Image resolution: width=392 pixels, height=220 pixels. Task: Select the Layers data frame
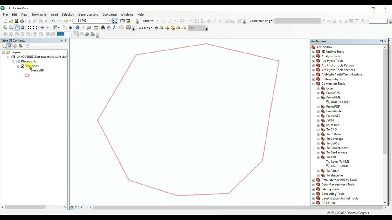(16, 52)
